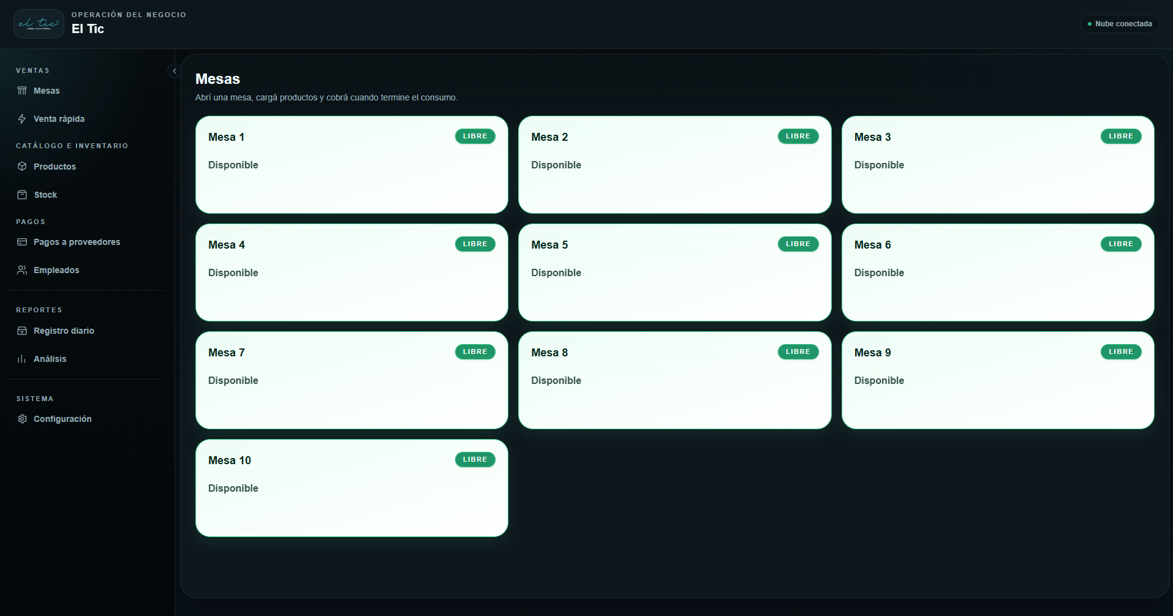The height and width of the screenshot is (616, 1173).
Task: Open the Empleados page
Action: (86, 270)
